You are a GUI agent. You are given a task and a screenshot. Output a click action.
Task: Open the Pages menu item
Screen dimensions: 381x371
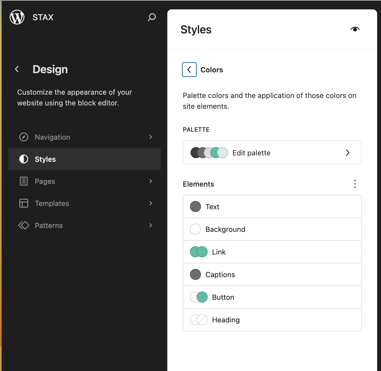[x=84, y=181]
